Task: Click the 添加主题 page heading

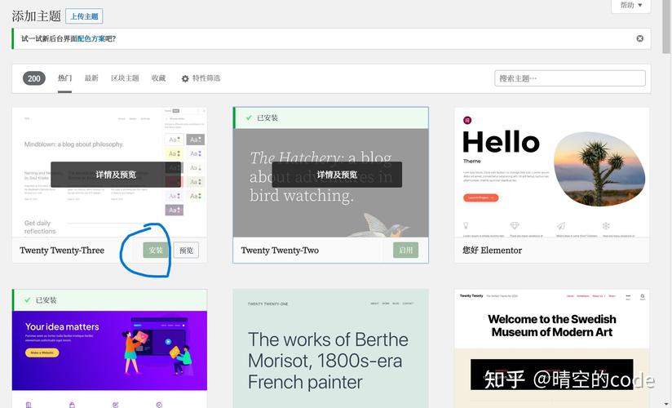Action: tap(37, 16)
